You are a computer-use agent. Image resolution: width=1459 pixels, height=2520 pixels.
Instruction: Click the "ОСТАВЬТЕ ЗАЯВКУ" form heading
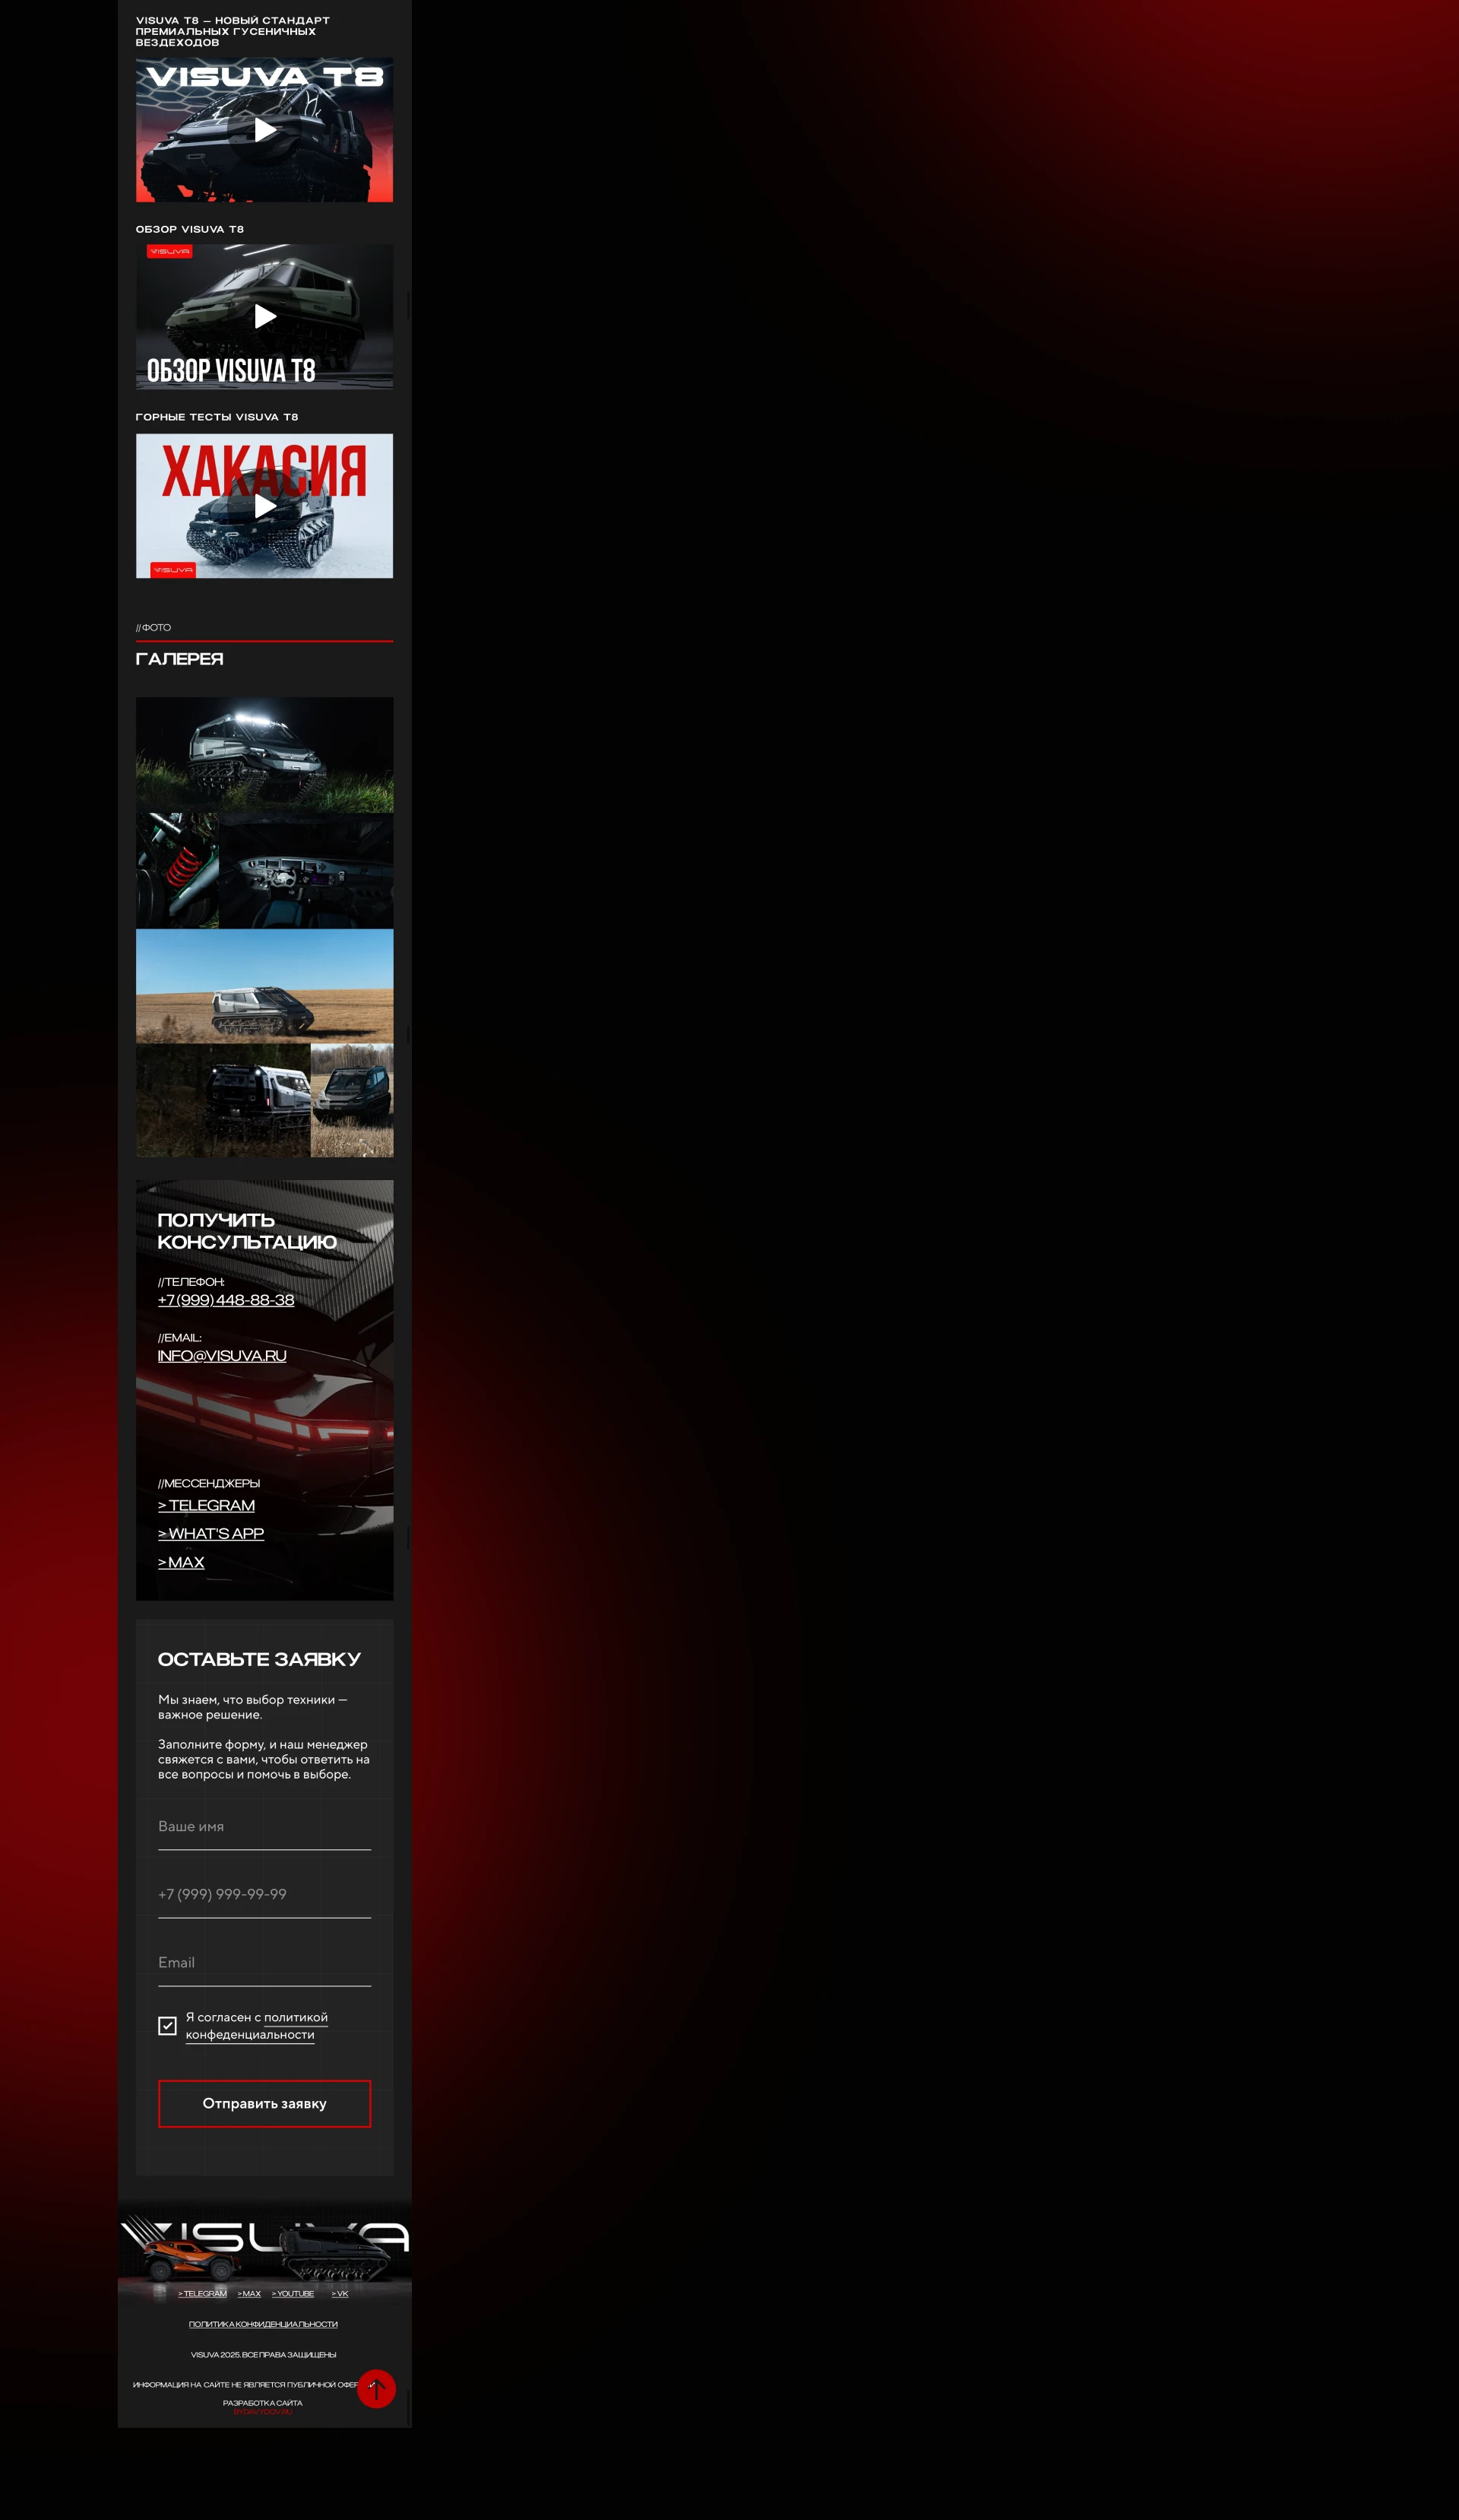[x=260, y=1659]
